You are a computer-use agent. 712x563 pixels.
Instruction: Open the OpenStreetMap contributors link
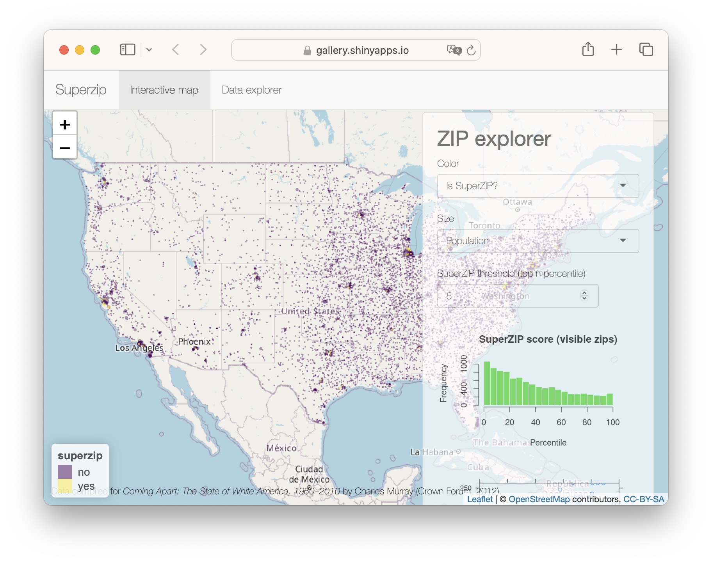click(539, 499)
